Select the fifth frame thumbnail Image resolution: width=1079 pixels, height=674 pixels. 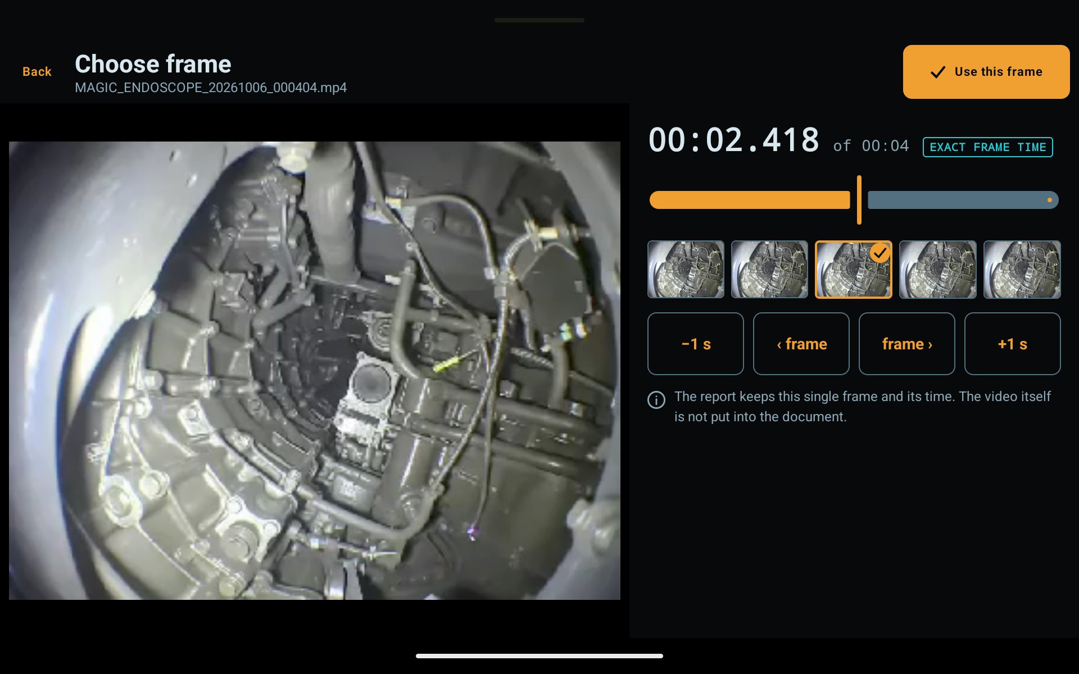point(1022,270)
